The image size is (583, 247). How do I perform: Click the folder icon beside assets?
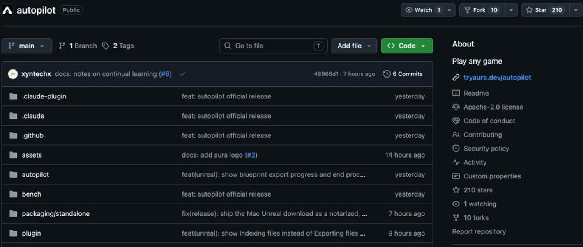(14, 155)
